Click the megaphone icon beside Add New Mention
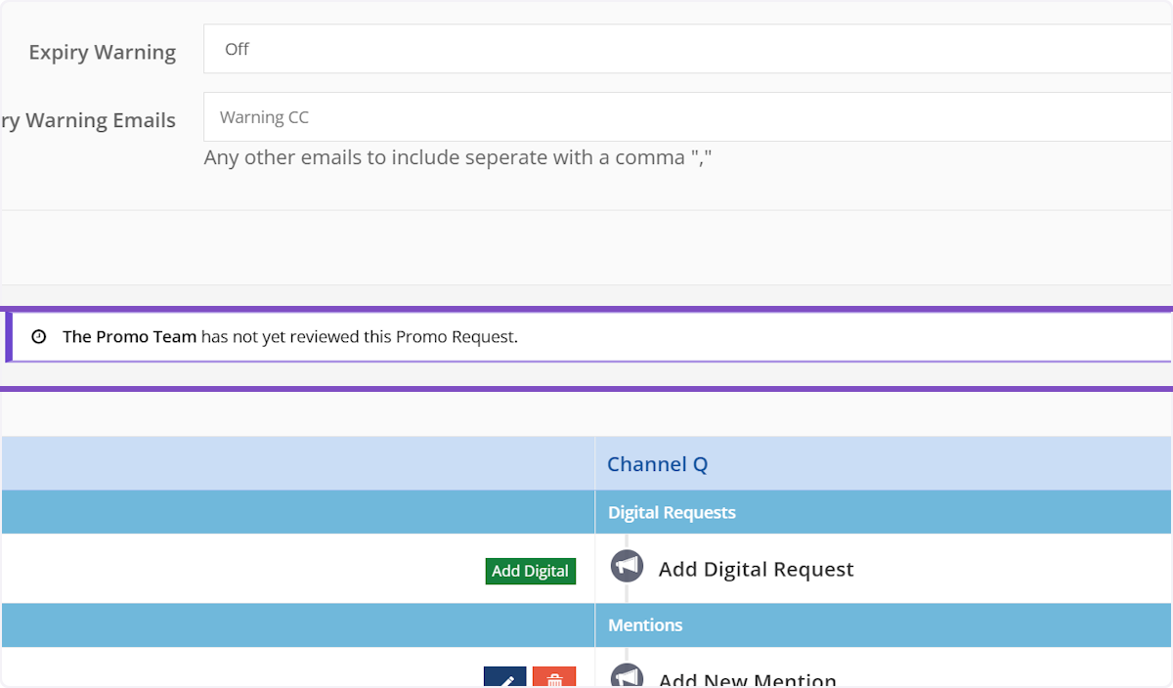 [x=627, y=677]
